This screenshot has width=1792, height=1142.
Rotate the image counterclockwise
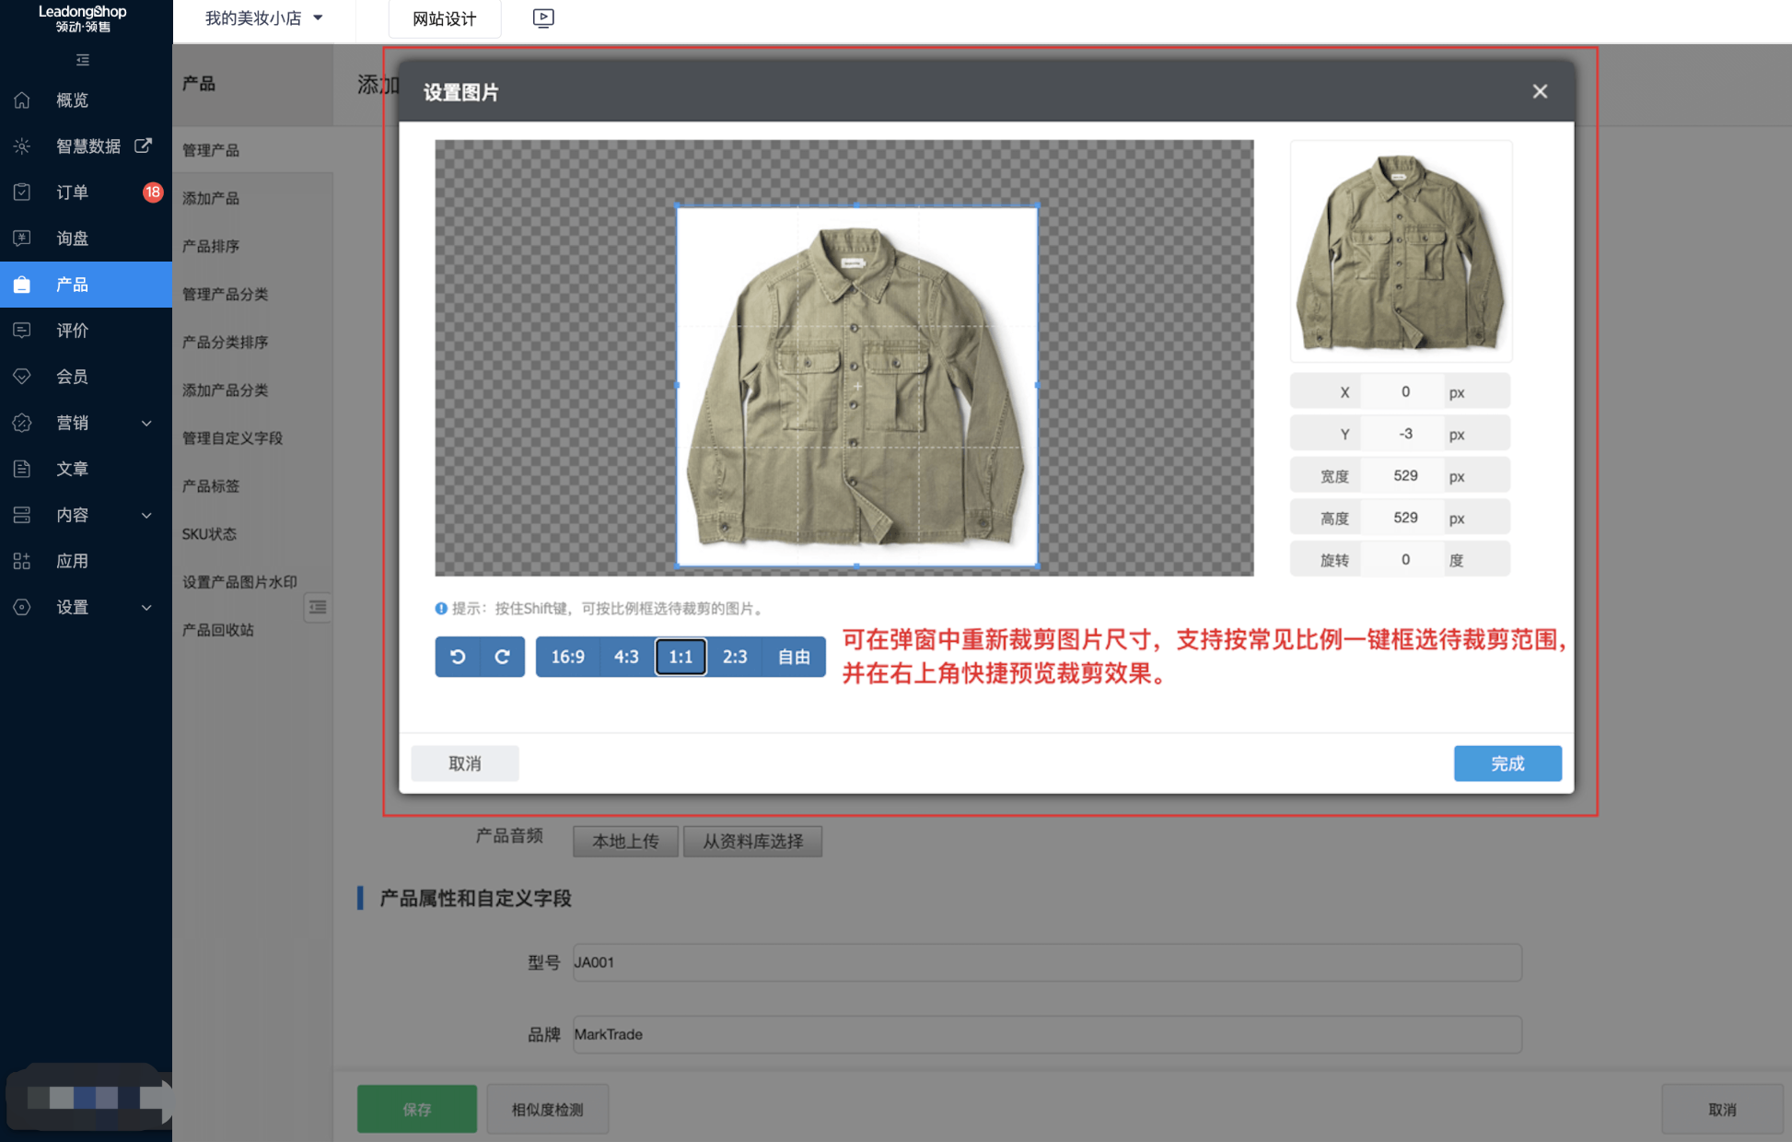pos(459,657)
